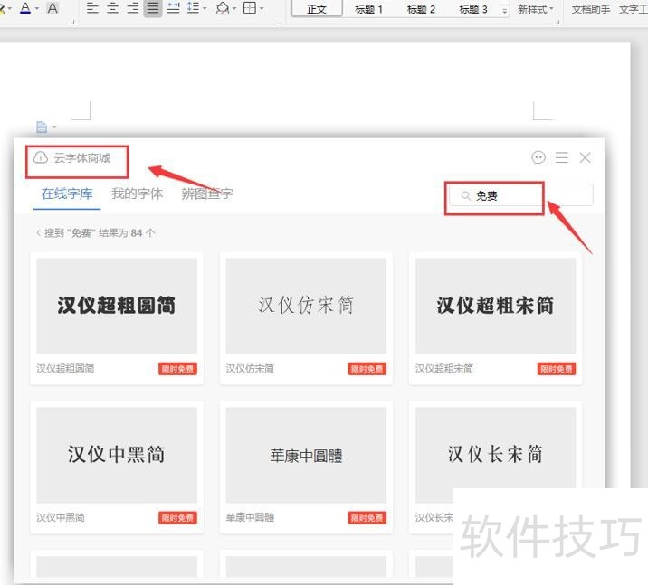Switch to 在线字库 tab

(x=67, y=193)
